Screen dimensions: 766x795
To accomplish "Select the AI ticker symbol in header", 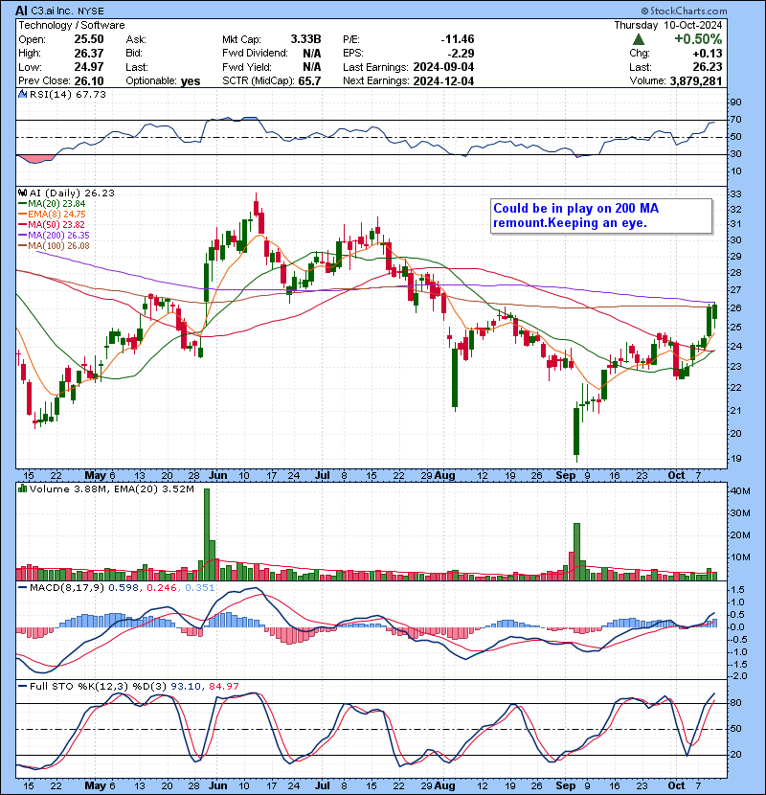I will click(x=21, y=11).
